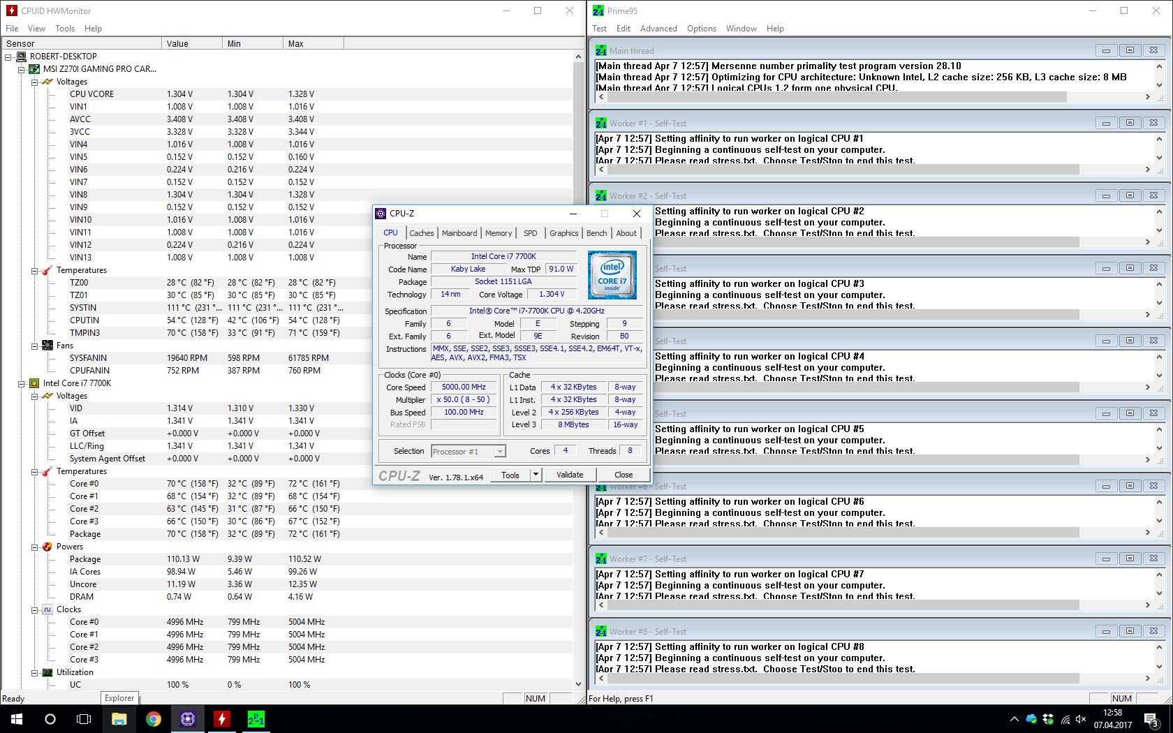This screenshot has height=733, width=1173.
Task: Minimize the Worker #8 Self-Test child window
Action: point(1106,631)
